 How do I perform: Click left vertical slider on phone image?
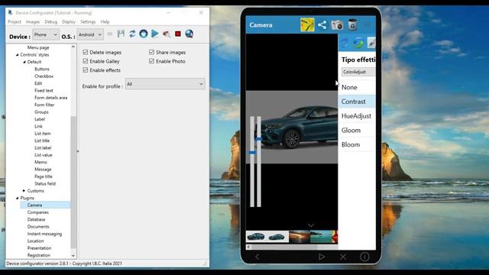(252, 161)
